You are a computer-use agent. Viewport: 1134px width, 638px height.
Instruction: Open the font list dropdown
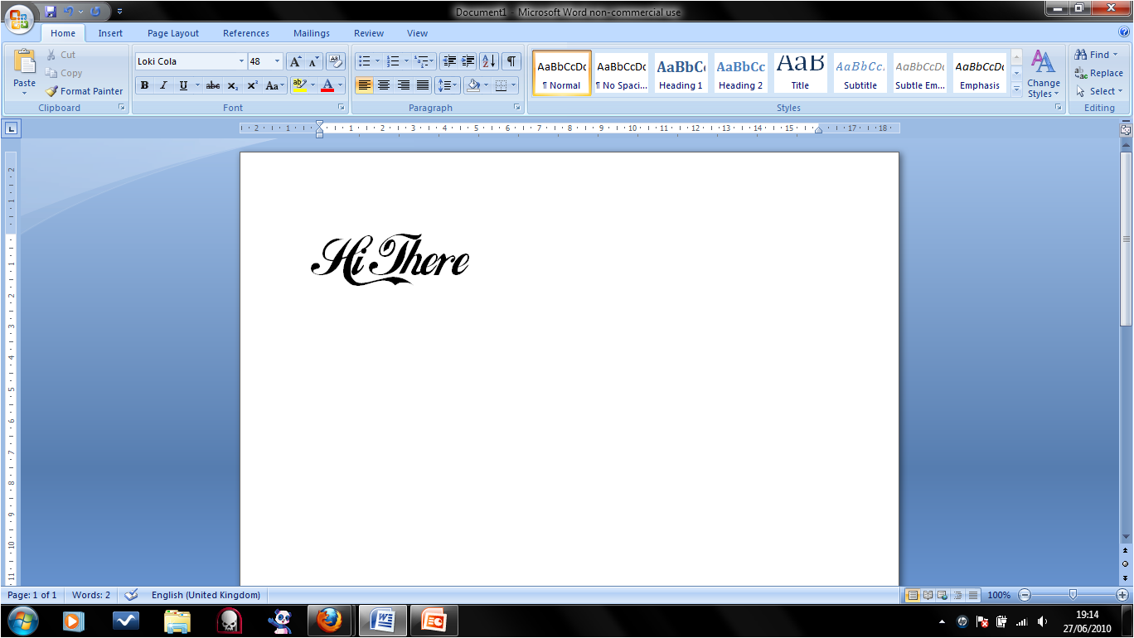coord(241,60)
